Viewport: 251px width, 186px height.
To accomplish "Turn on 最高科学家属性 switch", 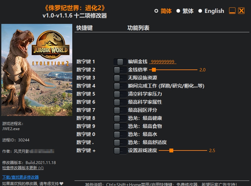I will point(120,102).
